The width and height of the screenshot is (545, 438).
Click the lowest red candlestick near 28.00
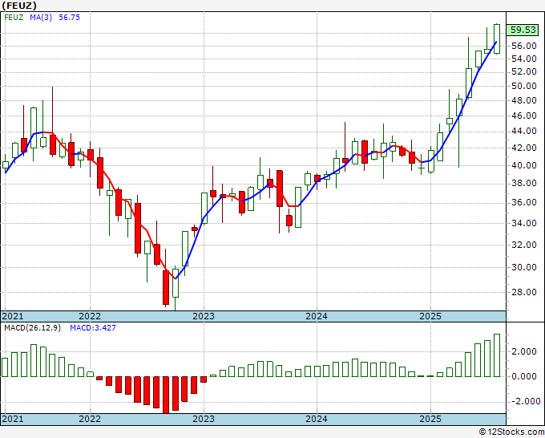[166, 288]
